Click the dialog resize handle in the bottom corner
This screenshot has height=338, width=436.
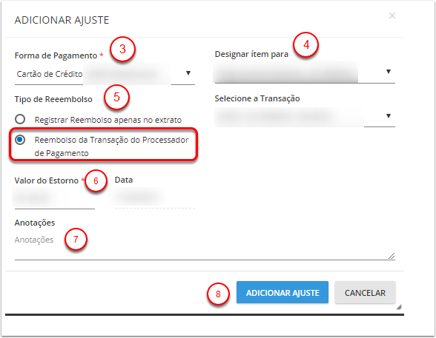click(399, 307)
